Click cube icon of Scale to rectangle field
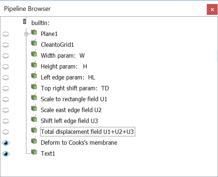Screen dimensions: 218x177 34,98
